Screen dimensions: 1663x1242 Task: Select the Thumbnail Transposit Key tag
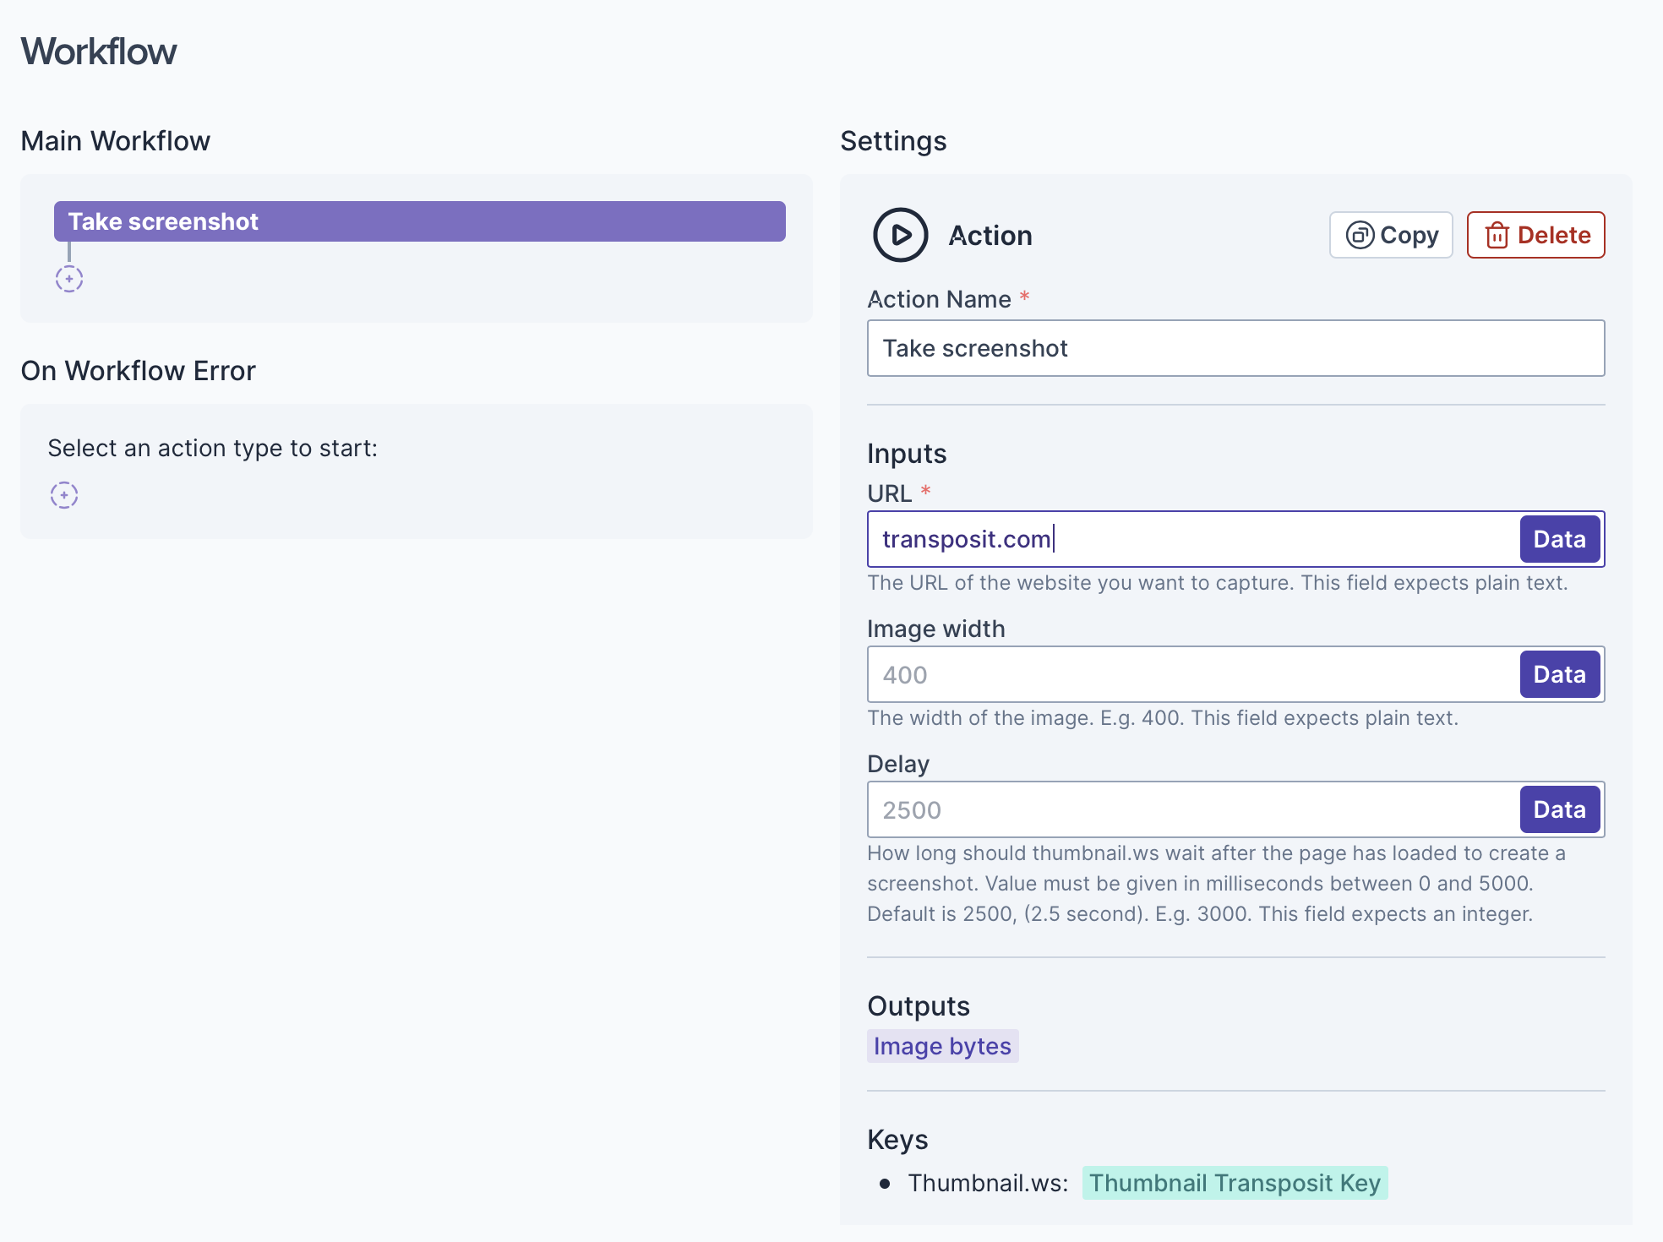point(1234,1183)
